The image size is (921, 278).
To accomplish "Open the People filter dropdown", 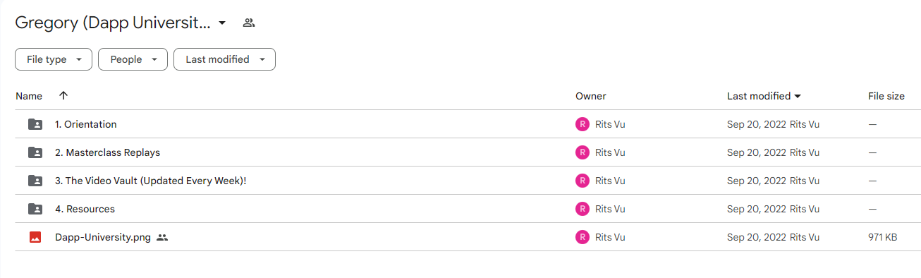I will point(133,59).
